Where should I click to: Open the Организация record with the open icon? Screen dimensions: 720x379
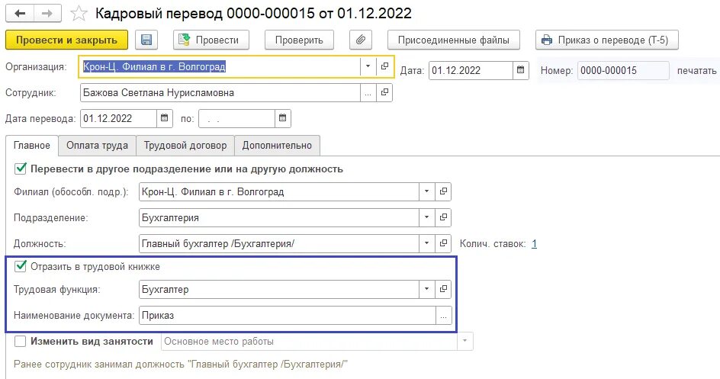click(x=384, y=66)
